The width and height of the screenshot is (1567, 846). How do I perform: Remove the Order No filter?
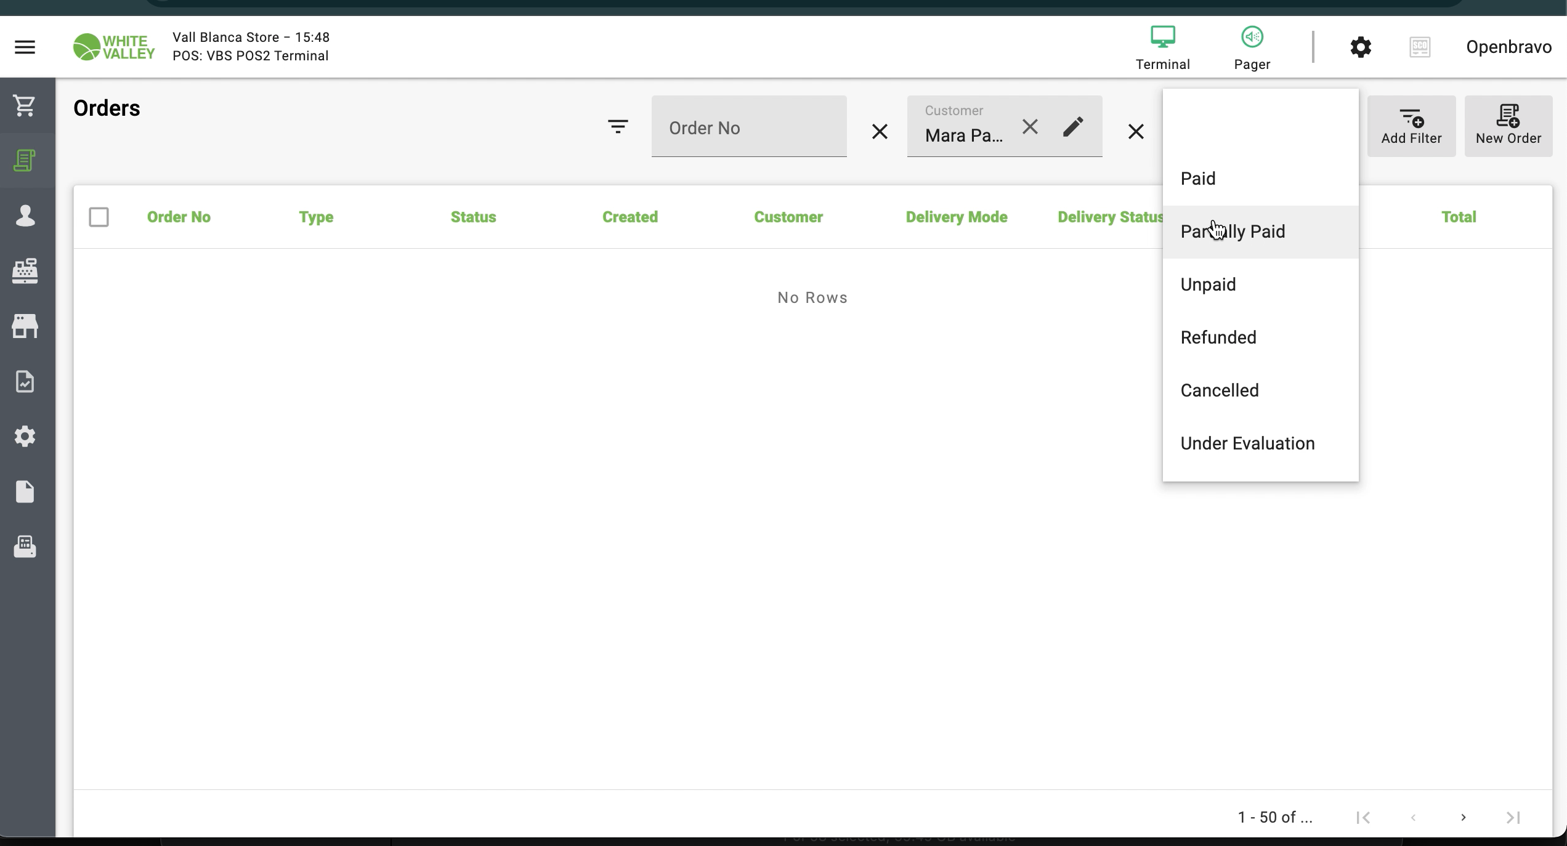[880, 131]
